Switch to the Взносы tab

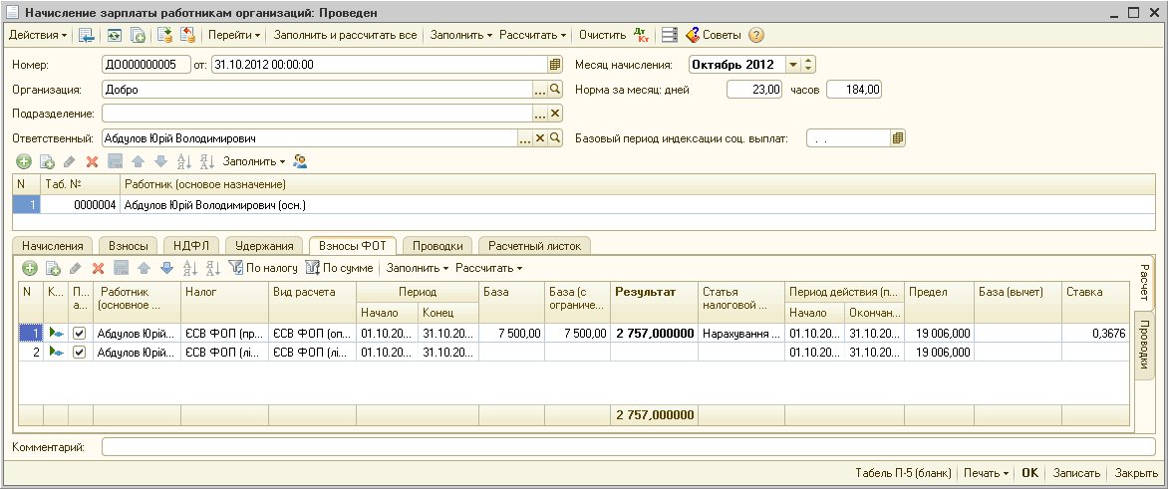pos(129,246)
